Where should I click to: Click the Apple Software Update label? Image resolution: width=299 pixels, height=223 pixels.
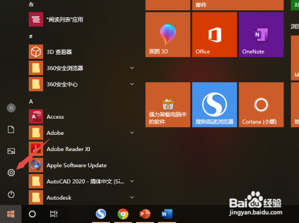(x=77, y=165)
